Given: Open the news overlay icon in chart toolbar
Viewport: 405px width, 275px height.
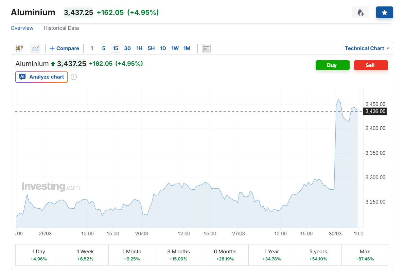Looking at the screenshot, I should click(207, 48).
